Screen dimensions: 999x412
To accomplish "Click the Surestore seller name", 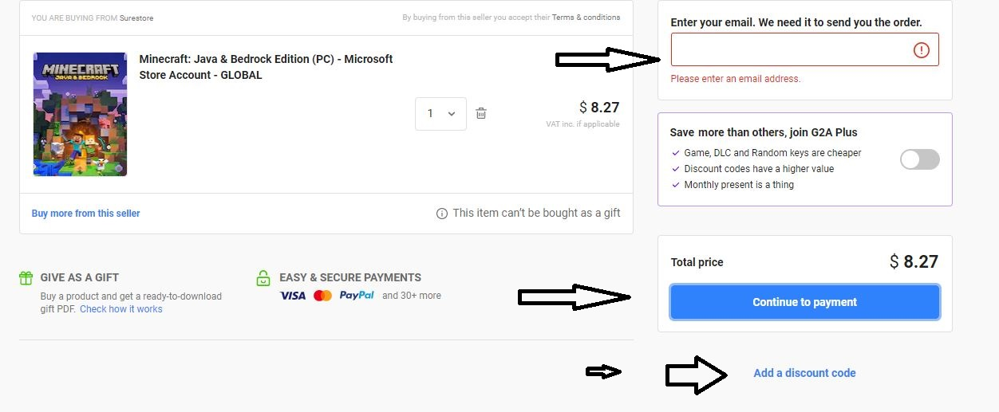I will pyautogui.click(x=136, y=18).
